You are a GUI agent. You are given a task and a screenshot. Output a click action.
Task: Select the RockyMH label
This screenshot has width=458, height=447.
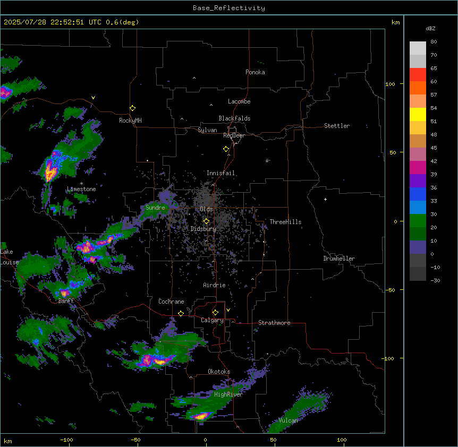coord(130,121)
